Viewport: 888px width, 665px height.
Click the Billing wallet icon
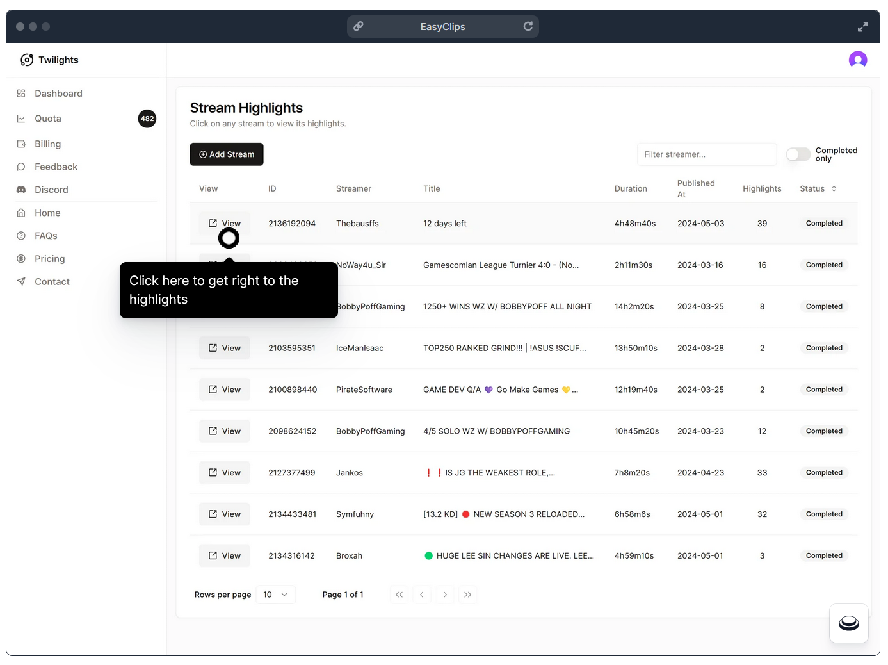21,144
